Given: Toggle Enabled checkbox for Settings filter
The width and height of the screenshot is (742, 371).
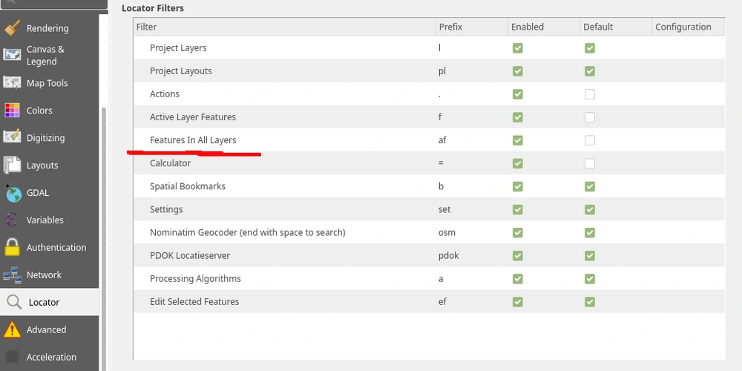Looking at the screenshot, I should click(x=518, y=210).
